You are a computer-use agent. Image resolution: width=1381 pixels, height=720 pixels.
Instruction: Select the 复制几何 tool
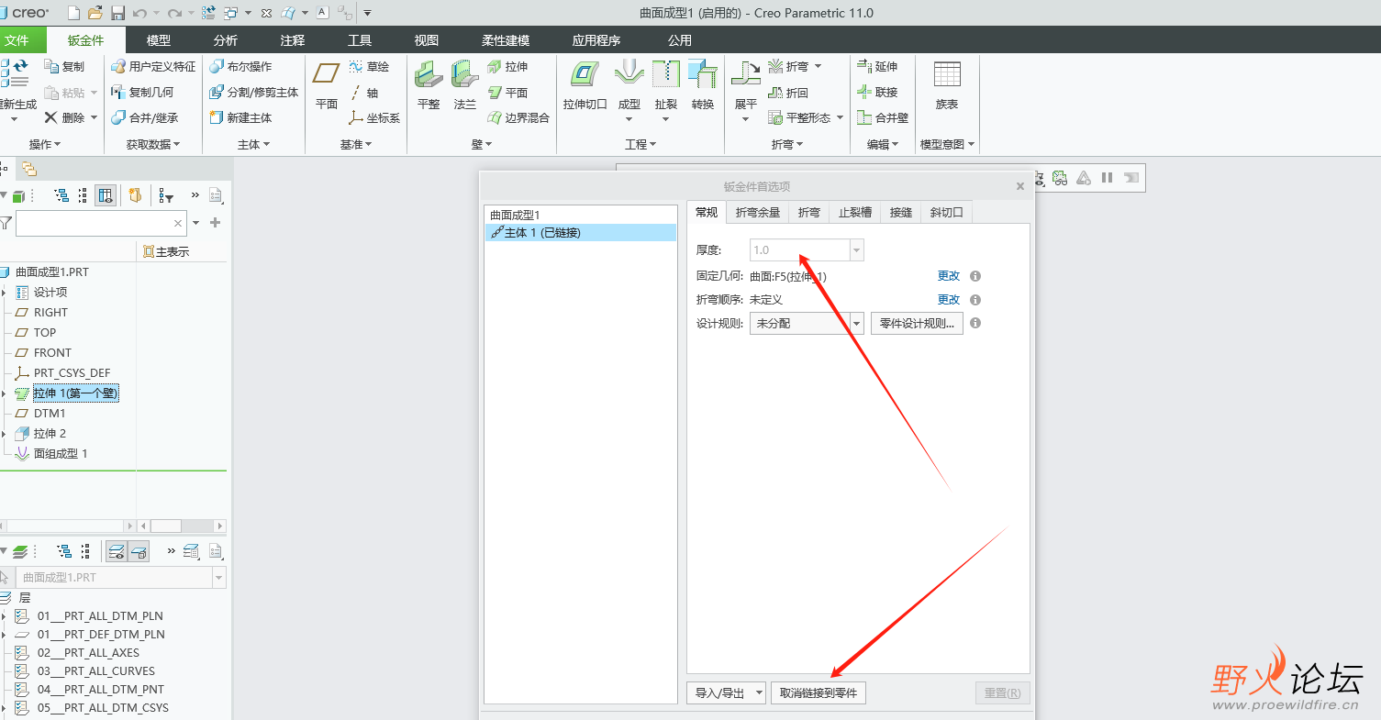[x=142, y=92]
